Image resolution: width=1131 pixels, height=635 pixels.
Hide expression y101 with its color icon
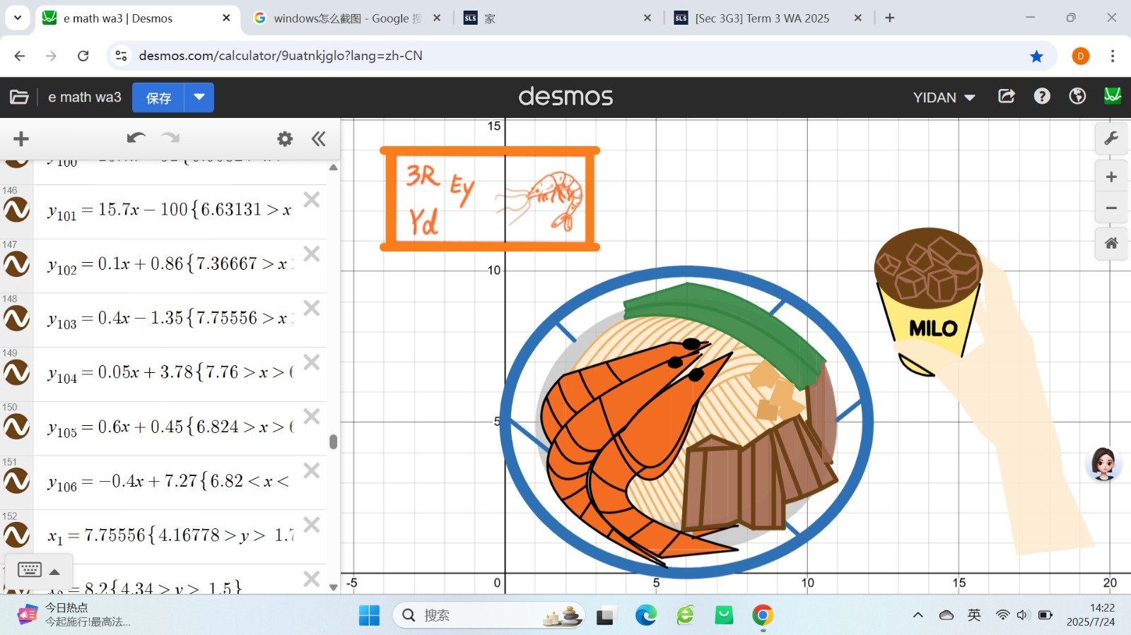tap(17, 210)
